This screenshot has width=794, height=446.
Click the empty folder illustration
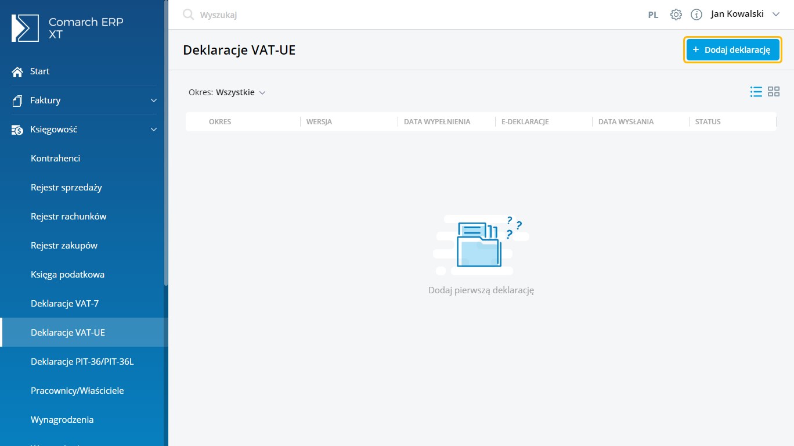[x=480, y=244]
